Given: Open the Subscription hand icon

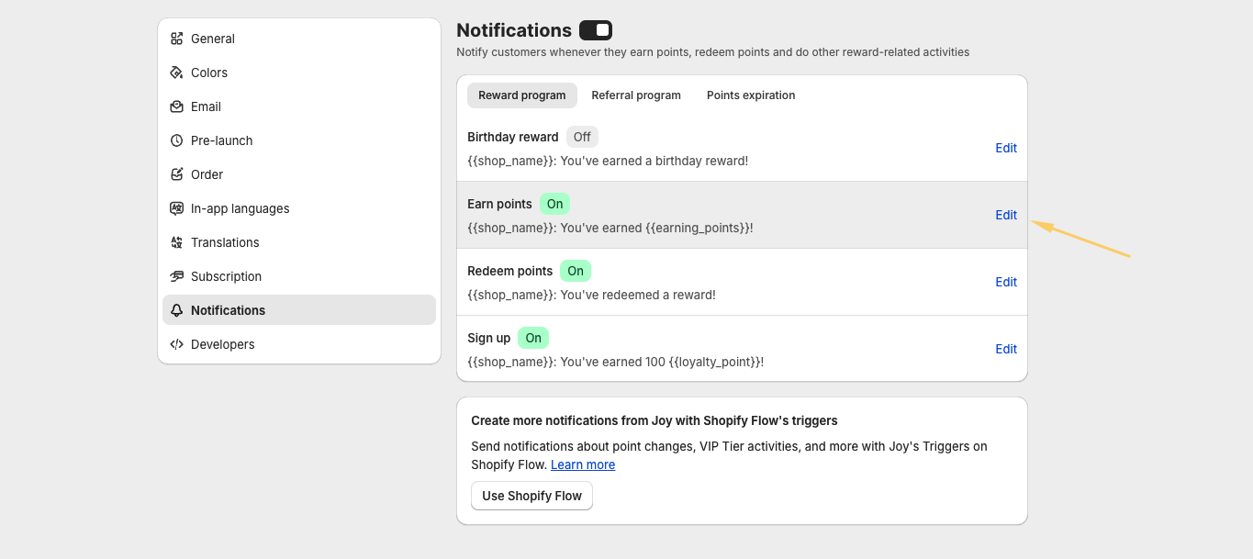Looking at the screenshot, I should click(177, 276).
